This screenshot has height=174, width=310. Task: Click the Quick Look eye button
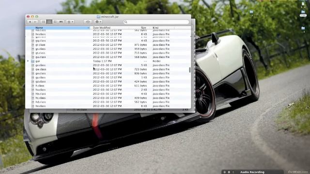tap(88, 22)
